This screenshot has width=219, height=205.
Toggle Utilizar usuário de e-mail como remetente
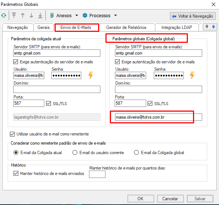[x=12, y=134]
